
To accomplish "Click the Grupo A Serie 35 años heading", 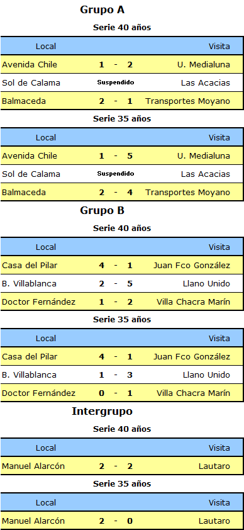I will (122, 118).
